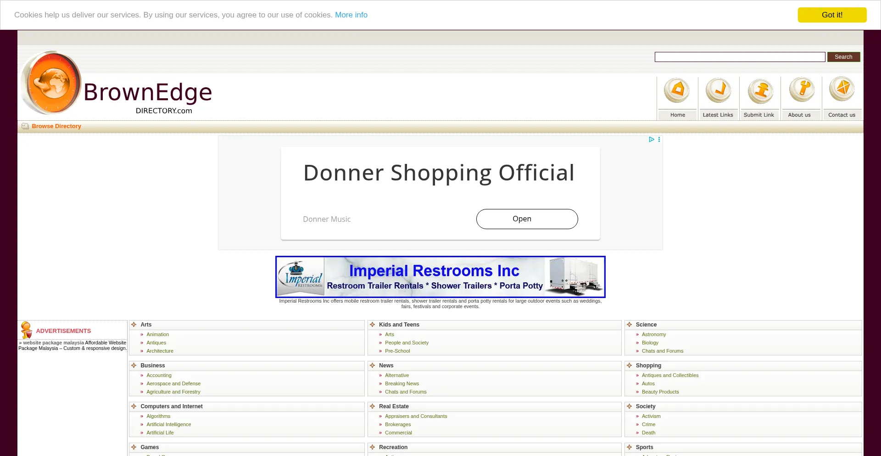This screenshot has width=881, height=456.
Task: Open the About us wrench icon
Action: (x=801, y=89)
